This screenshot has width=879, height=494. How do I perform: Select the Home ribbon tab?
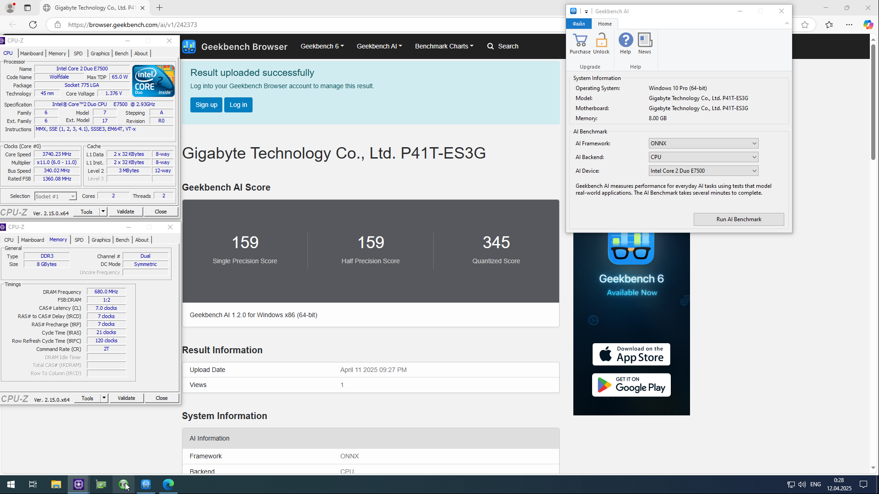pyautogui.click(x=604, y=24)
